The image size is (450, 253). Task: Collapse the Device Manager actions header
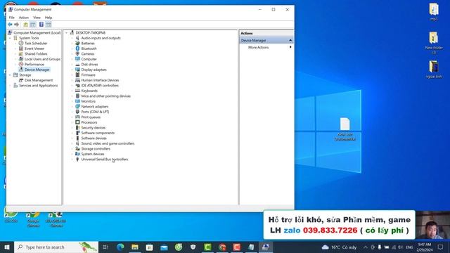(x=290, y=41)
